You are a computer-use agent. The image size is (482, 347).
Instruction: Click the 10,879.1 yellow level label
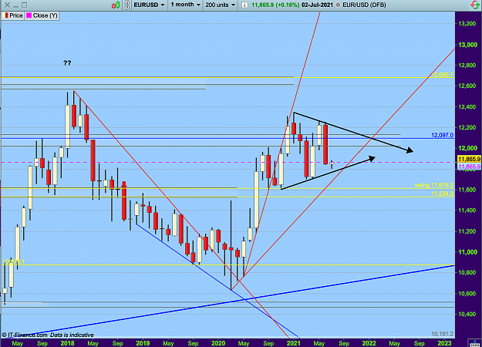(x=14, y=262)
